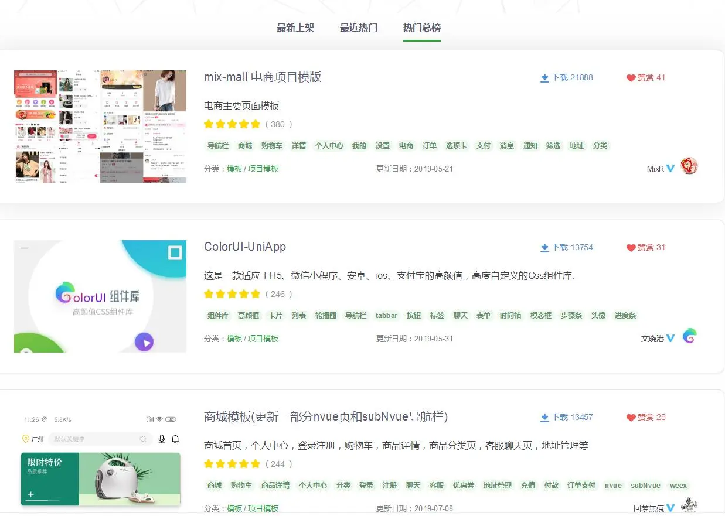Click the 登录 tag on 商城模板
The width and height of the screenshot is (725, 516).
366,486
